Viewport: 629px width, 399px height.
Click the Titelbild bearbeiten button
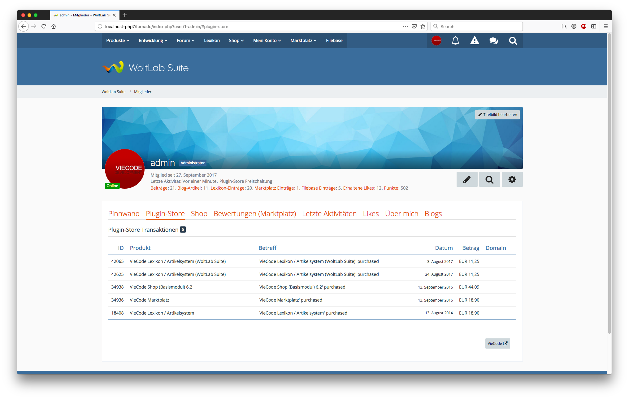coord(497,114)
